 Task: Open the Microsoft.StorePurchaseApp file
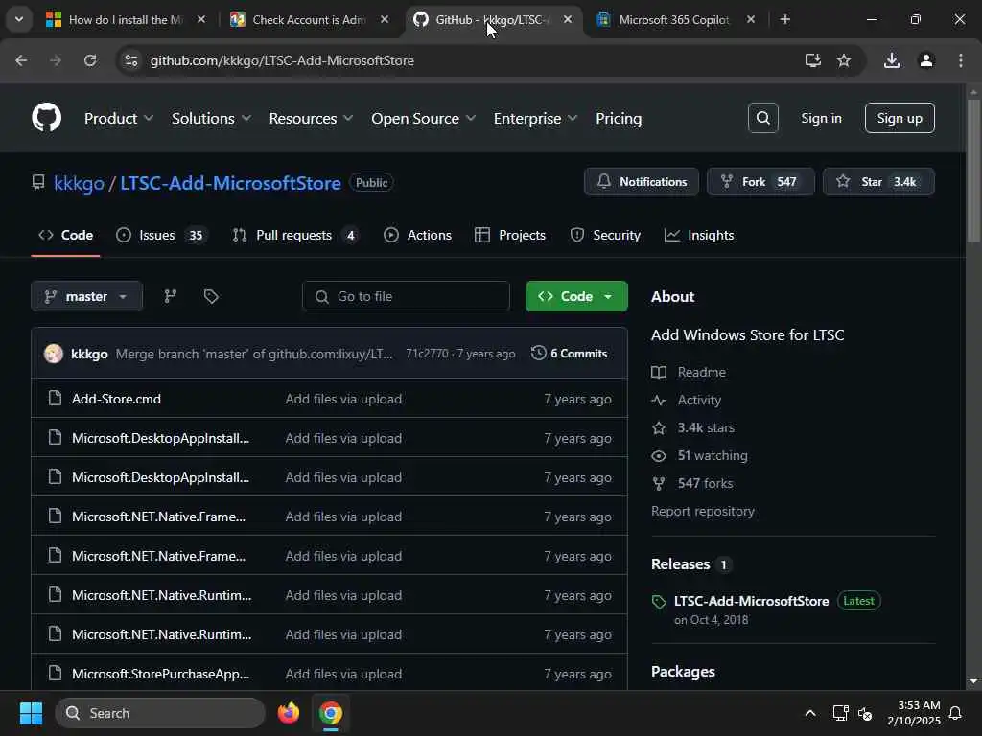[x=160, y=674]
